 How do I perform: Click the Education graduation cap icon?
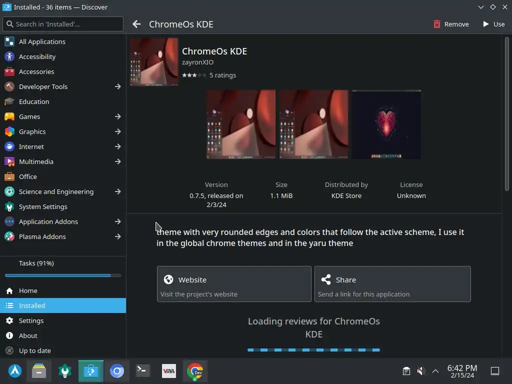click(x=9, y=101)
